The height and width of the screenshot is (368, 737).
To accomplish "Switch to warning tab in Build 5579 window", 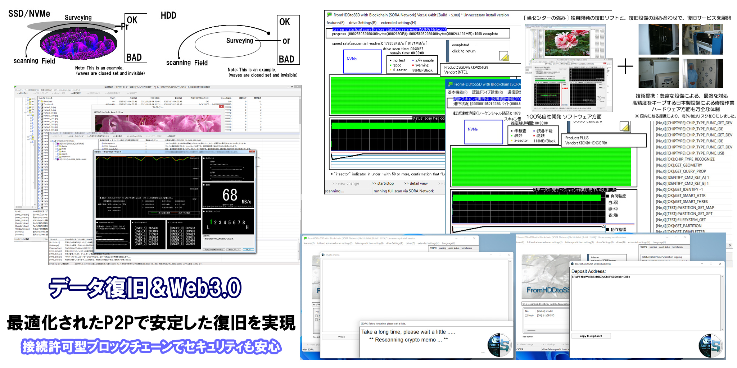I will pos(442,248).
